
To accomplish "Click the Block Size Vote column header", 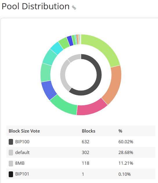I will 24,131.
